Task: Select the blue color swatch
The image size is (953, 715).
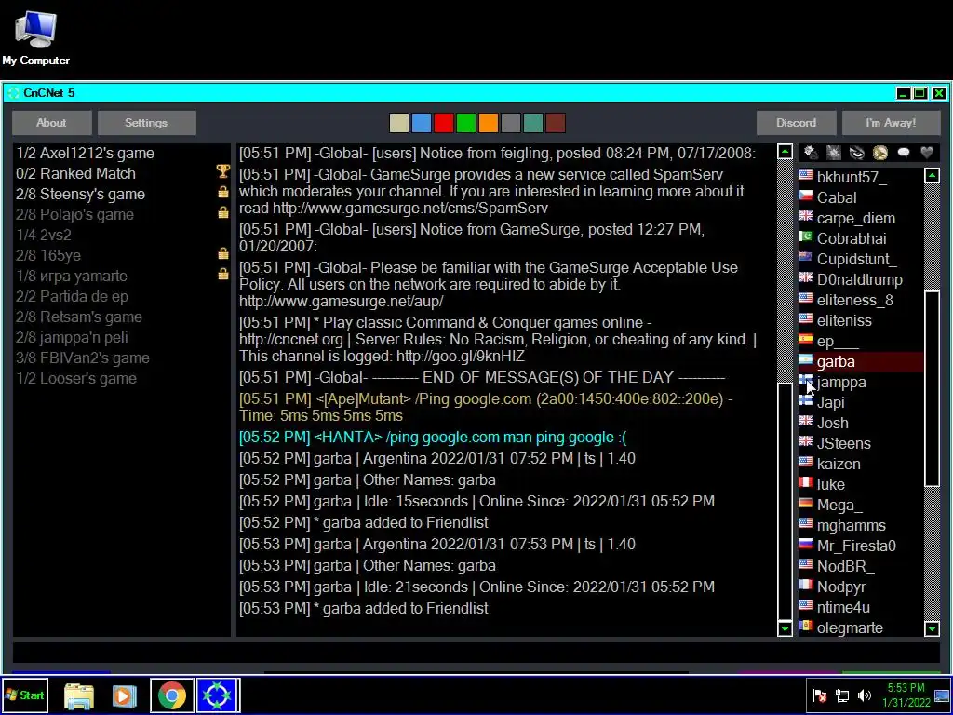Action: [x=422, y=123]
